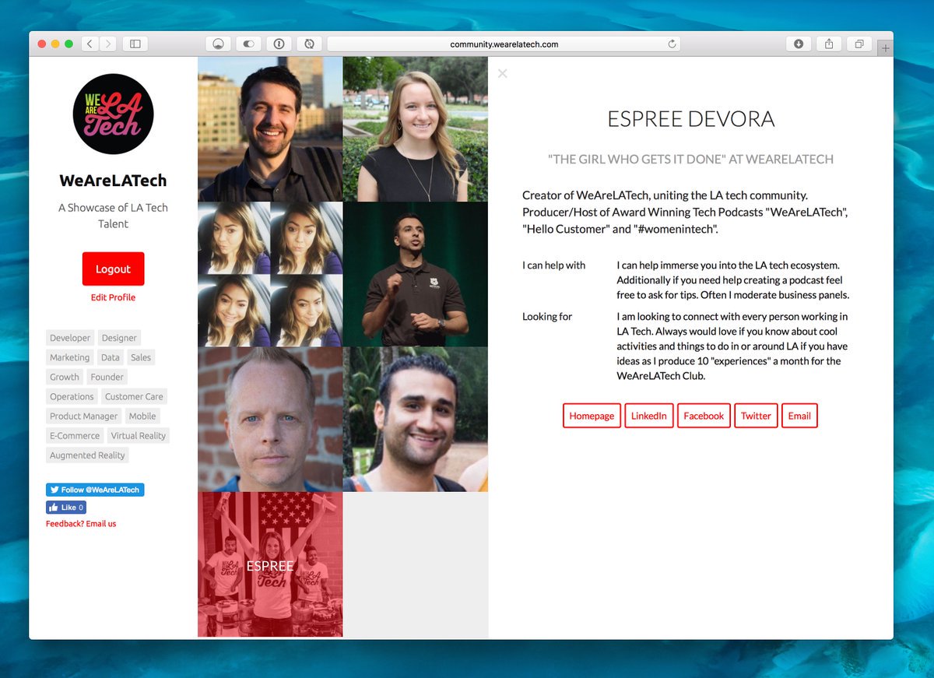Show all tabs overview
Image resolution: width=934 pixels, height=678 pixels.
[859, 44]
